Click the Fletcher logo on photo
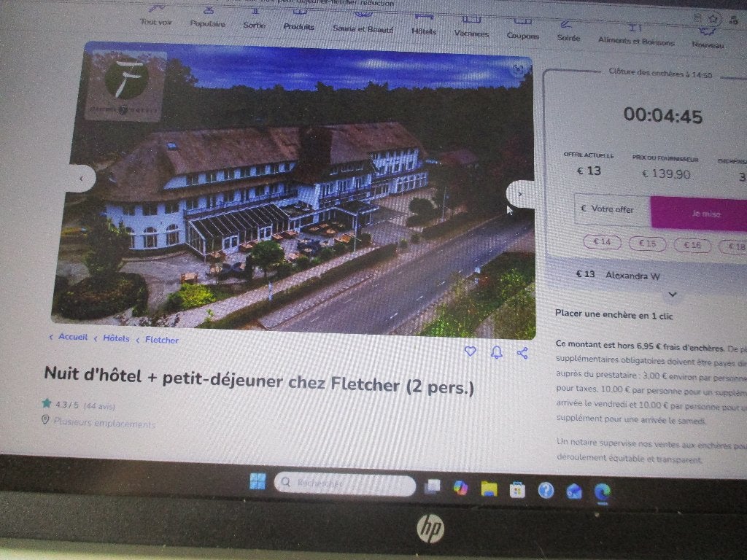 click(126, 86)
